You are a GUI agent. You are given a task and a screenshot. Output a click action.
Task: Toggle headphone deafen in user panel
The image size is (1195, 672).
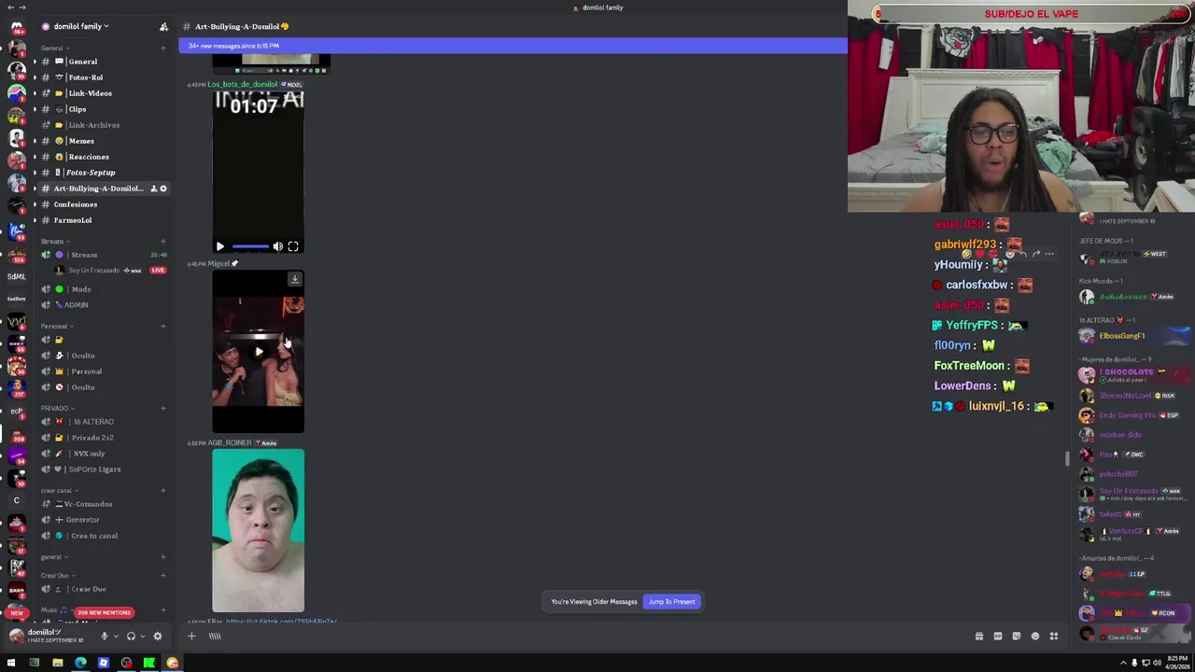(131, 636)
